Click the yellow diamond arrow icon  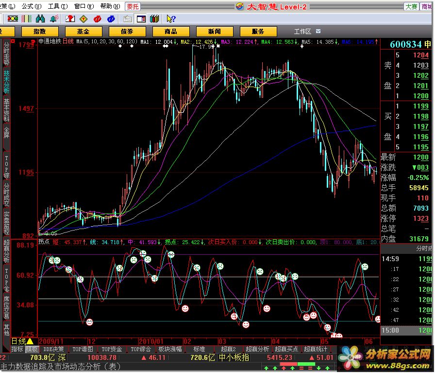click(84, 18)
